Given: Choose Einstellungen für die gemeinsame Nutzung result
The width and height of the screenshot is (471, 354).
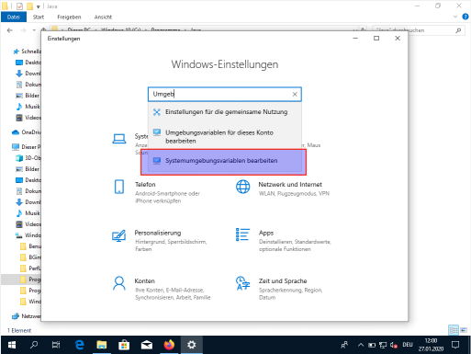Looking at the screenshot, I should click(225, 112).
